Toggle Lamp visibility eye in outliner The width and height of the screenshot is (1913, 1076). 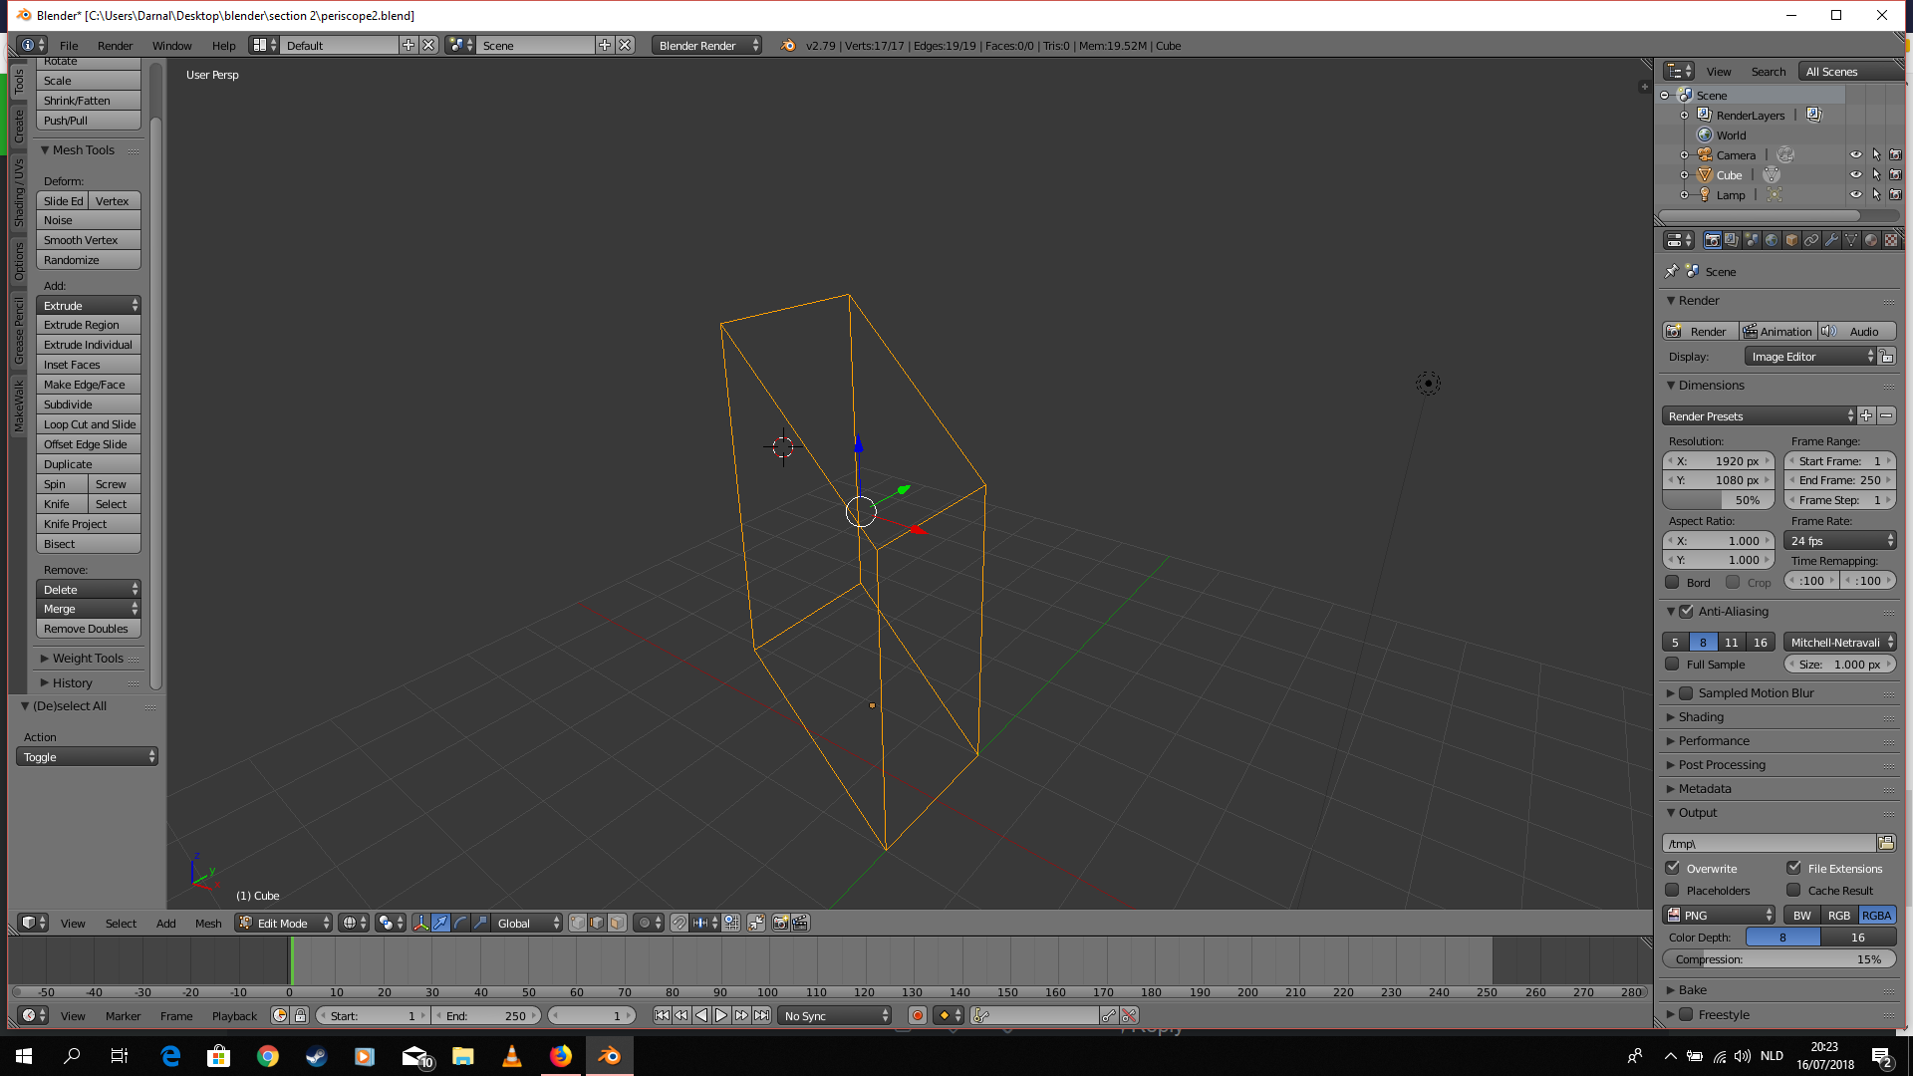point(1856,194)
